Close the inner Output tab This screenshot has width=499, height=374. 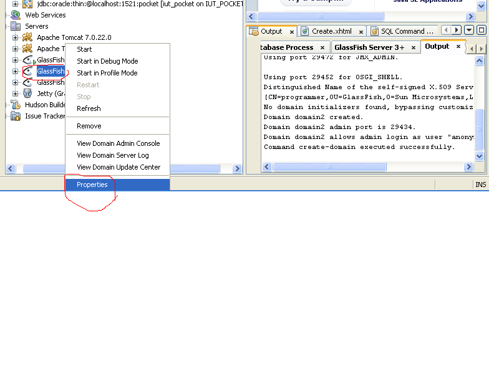coord(458,46)
